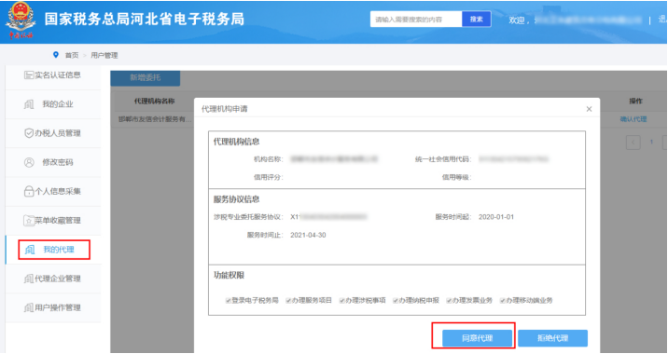This screenshot has width=668, height=354.
Task: Click 操作 column header
Action: click(x=635, y=102)
